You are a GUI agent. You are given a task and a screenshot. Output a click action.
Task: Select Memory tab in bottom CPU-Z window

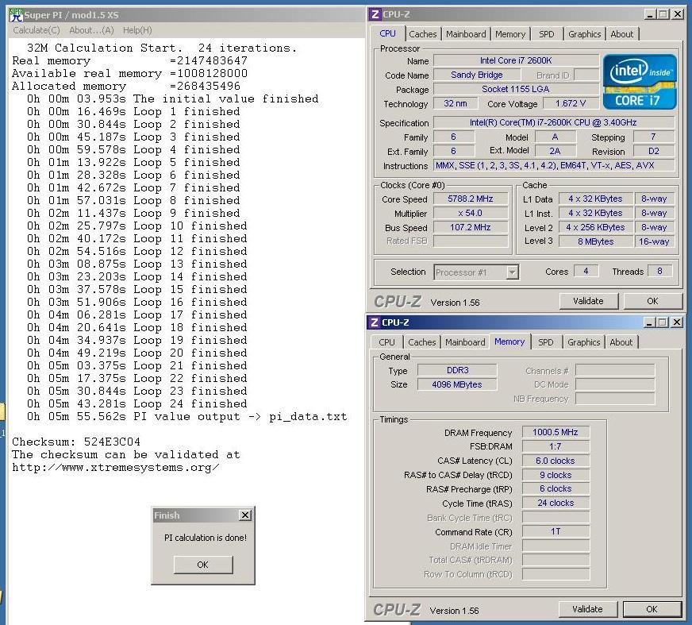[x=509, y=341]
